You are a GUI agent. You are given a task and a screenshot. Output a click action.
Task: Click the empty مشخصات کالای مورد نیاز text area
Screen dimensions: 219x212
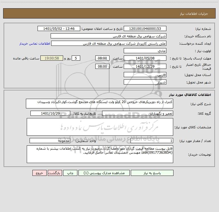[x=100, y=127]
